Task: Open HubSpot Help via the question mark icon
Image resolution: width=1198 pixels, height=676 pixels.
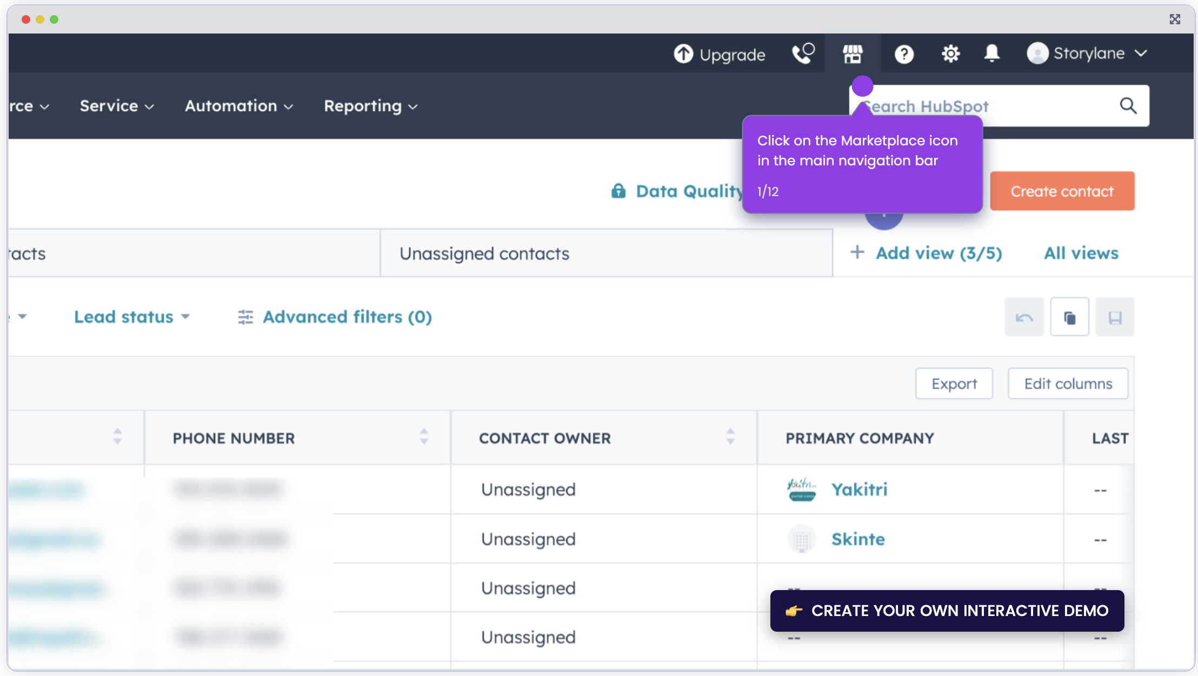Action: [903, 53]
